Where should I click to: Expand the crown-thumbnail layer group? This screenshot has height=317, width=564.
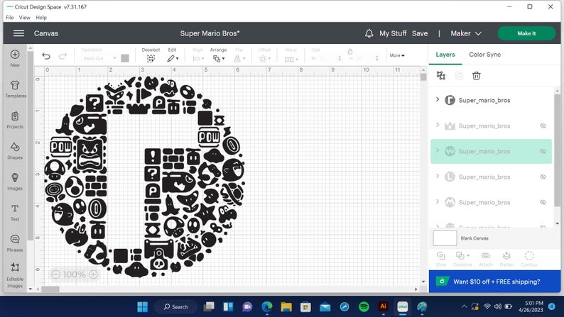click(438, 125)
